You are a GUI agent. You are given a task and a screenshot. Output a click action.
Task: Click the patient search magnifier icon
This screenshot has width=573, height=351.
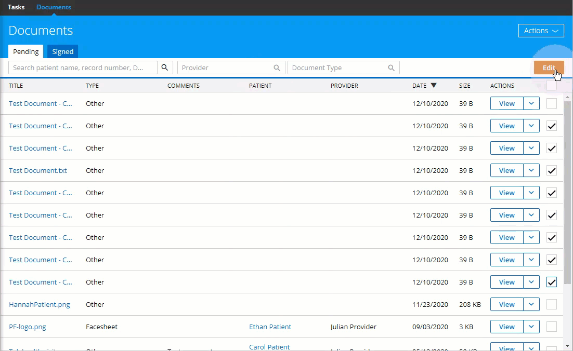pos(164,67)
